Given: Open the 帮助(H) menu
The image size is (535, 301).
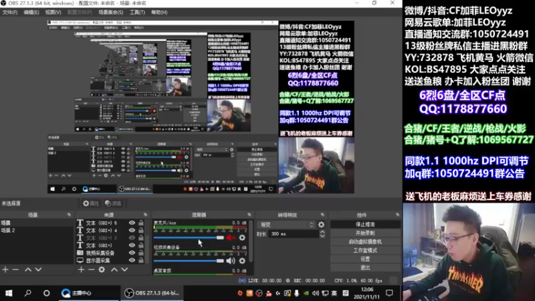Looking at the screenshot, I should pos(159,12).
